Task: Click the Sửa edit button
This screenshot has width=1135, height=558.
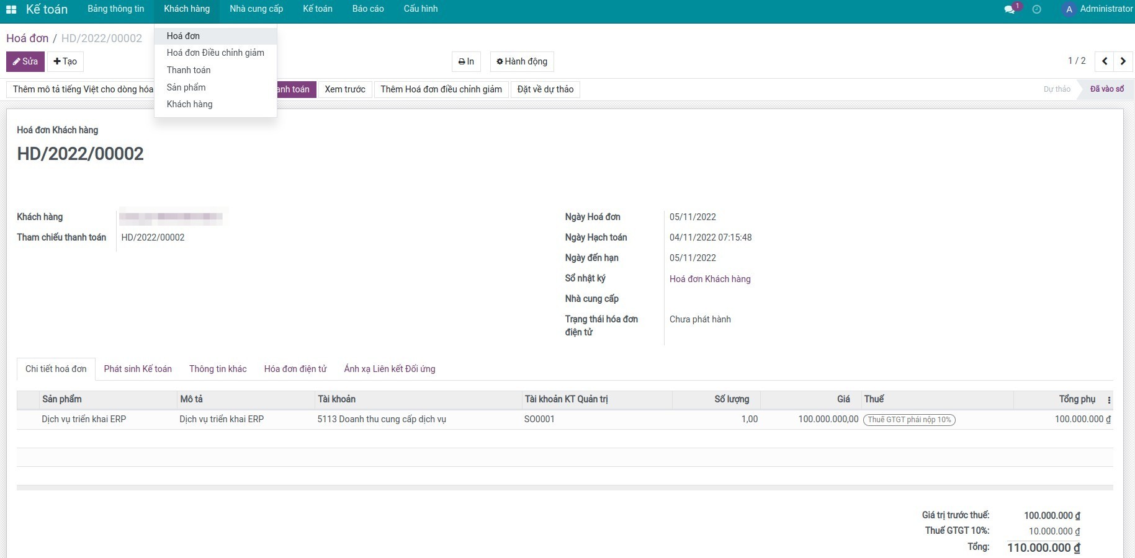Action: 25,61
